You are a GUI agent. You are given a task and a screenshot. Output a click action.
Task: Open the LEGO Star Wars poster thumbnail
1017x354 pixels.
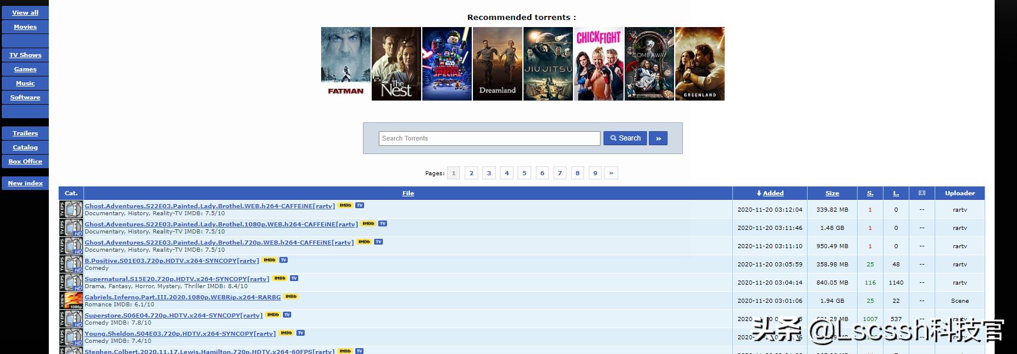[x=447, y=64]
